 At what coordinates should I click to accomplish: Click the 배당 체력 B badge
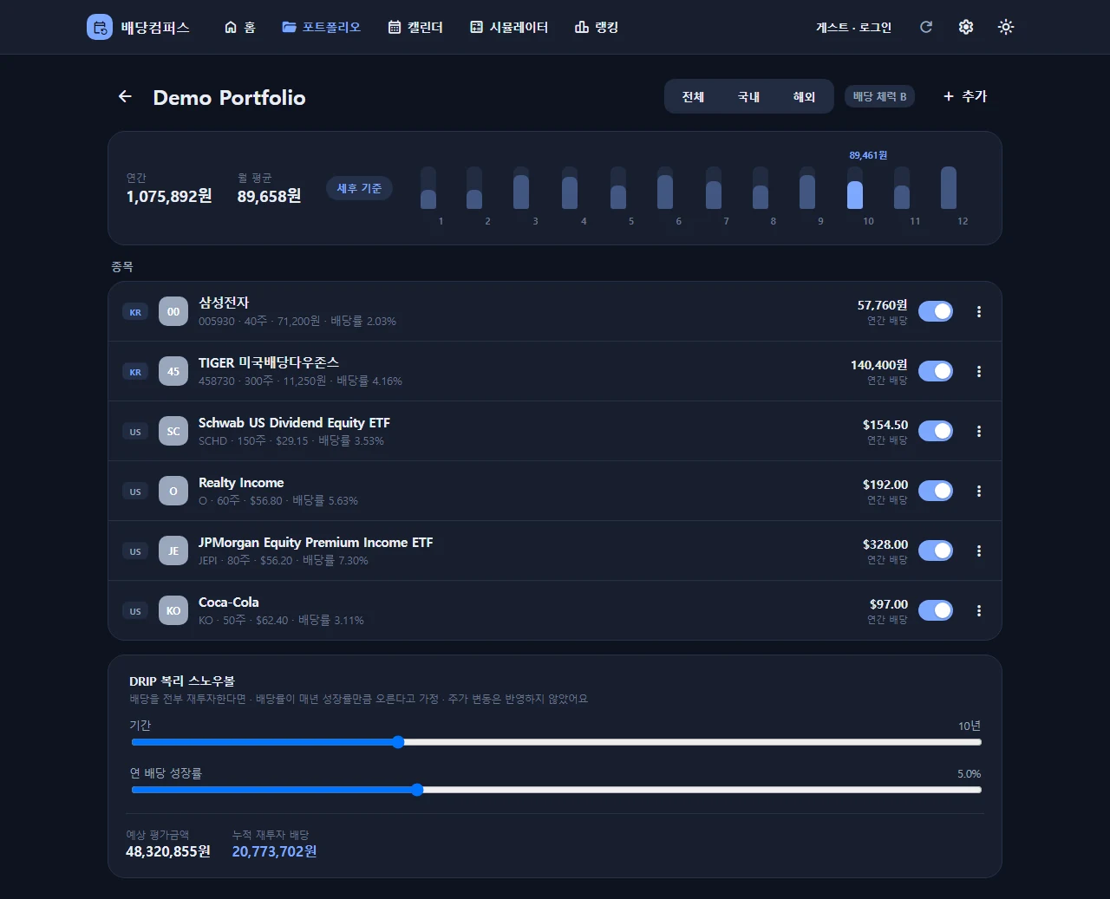pos(879,96)
